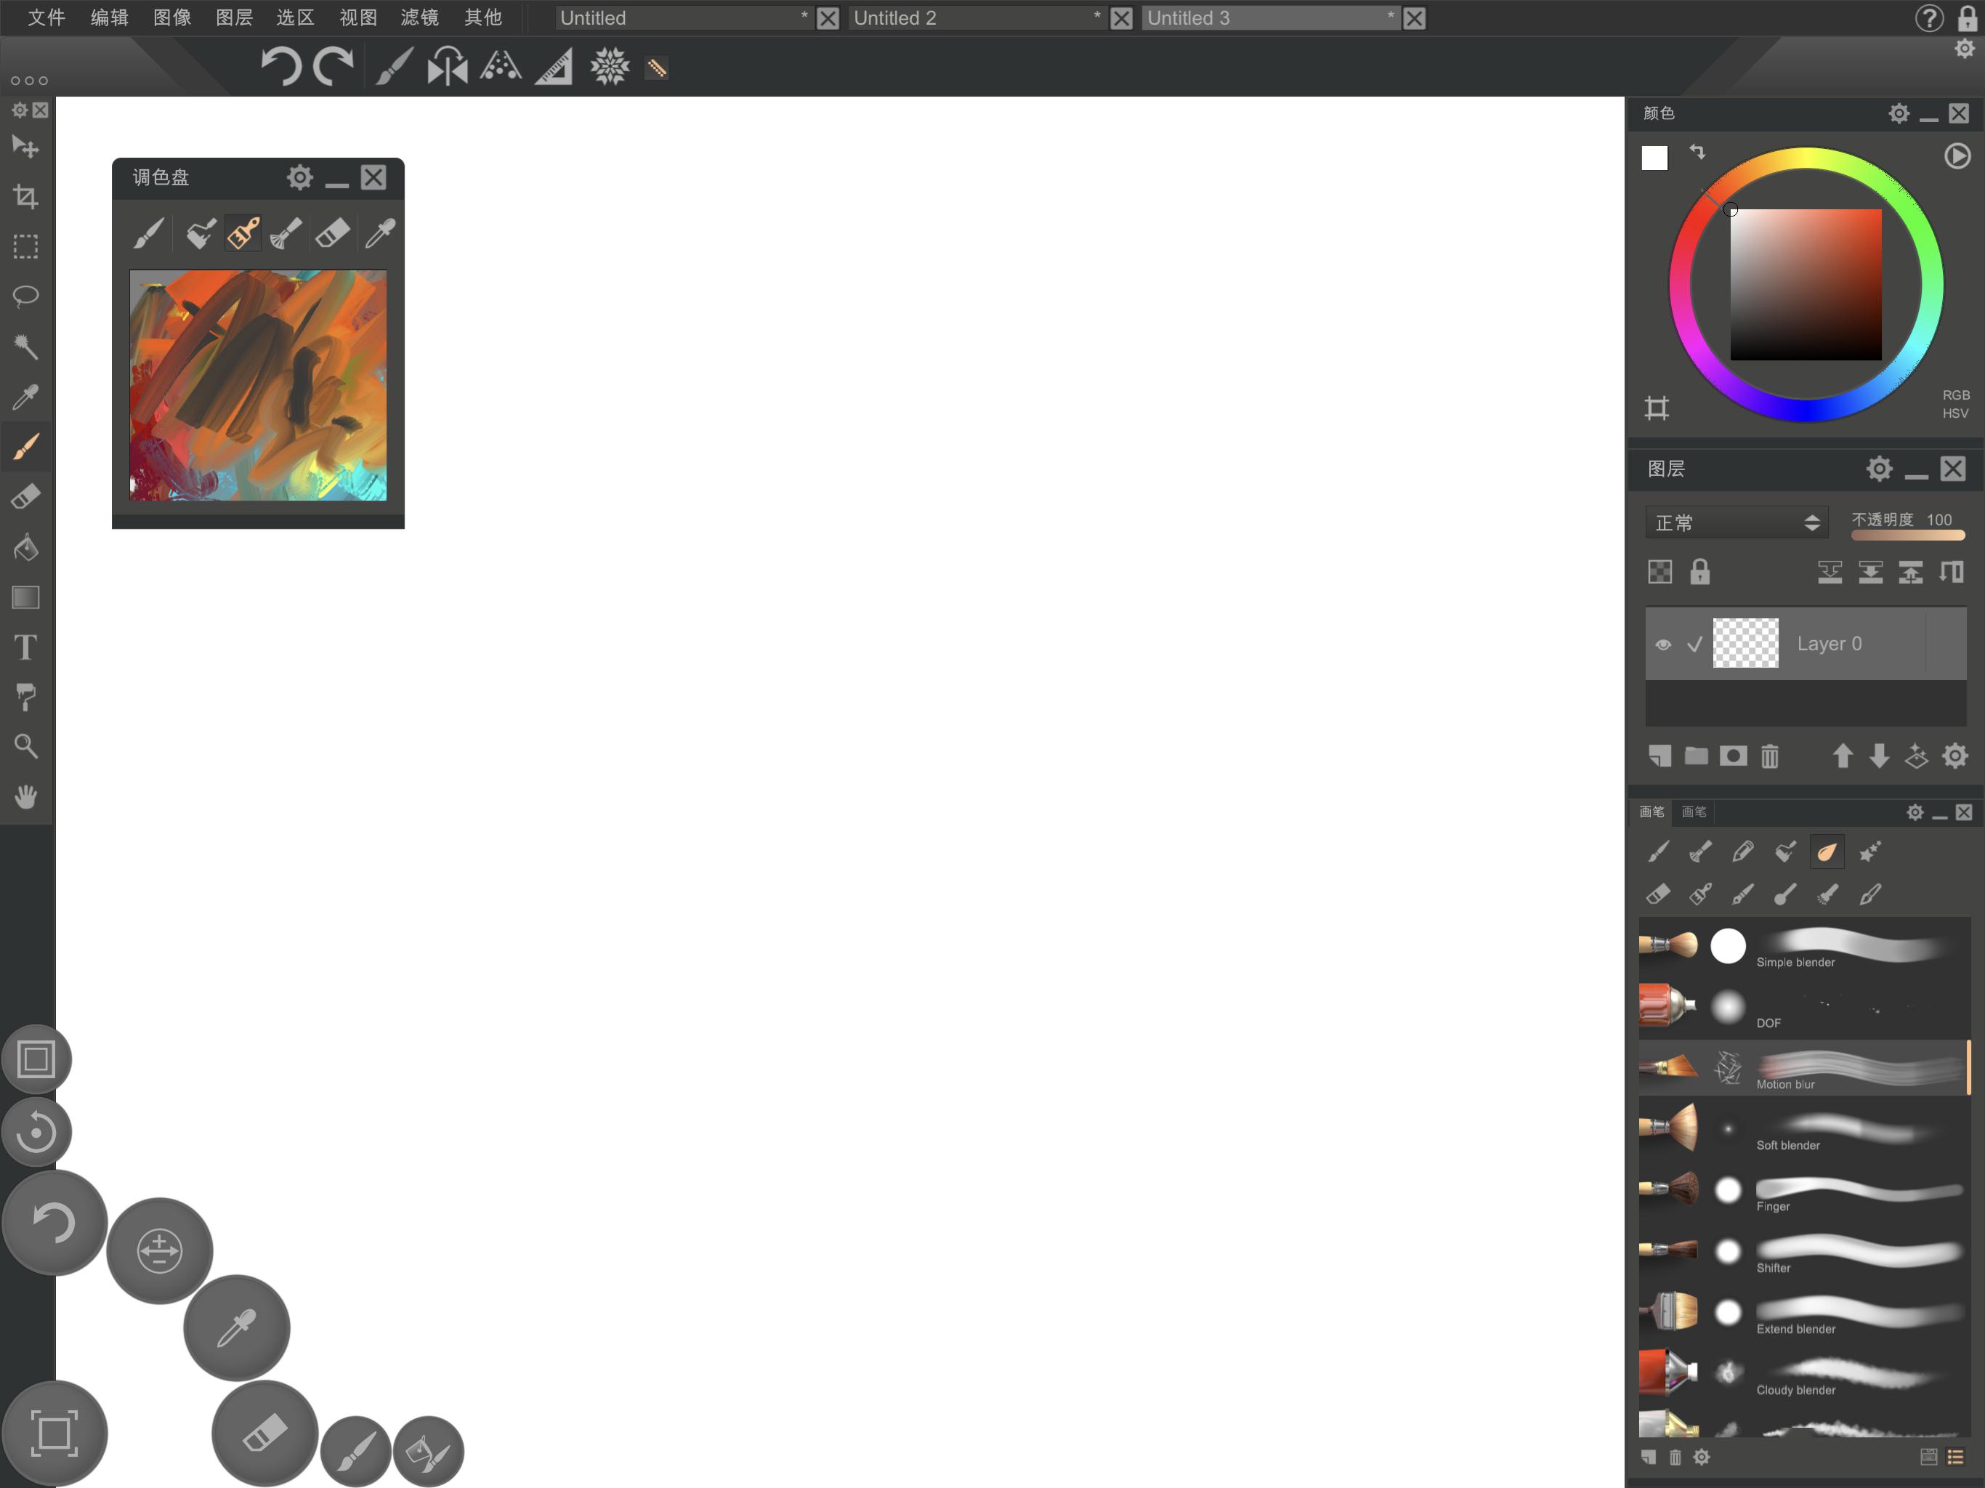The width and height of the screenshot is (1985, 1488).
Task: Select the Hand pan tool
Action: (25, 796)
